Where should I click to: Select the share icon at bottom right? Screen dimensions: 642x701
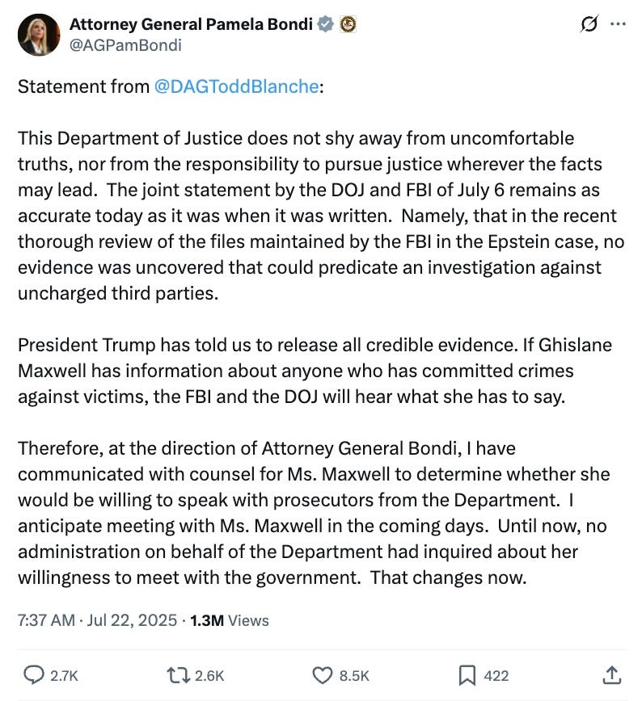tap(612, 674)
